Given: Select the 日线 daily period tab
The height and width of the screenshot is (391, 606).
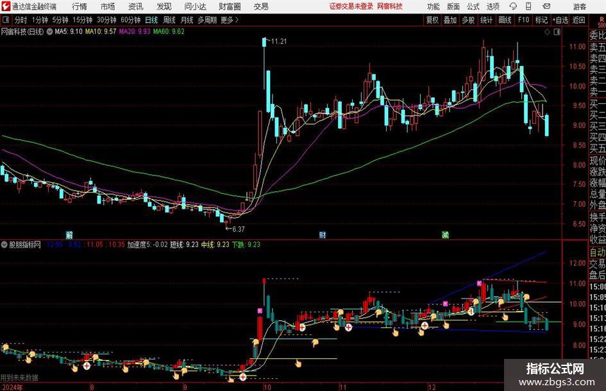Looking at the screenshot, I should [151, 20].
